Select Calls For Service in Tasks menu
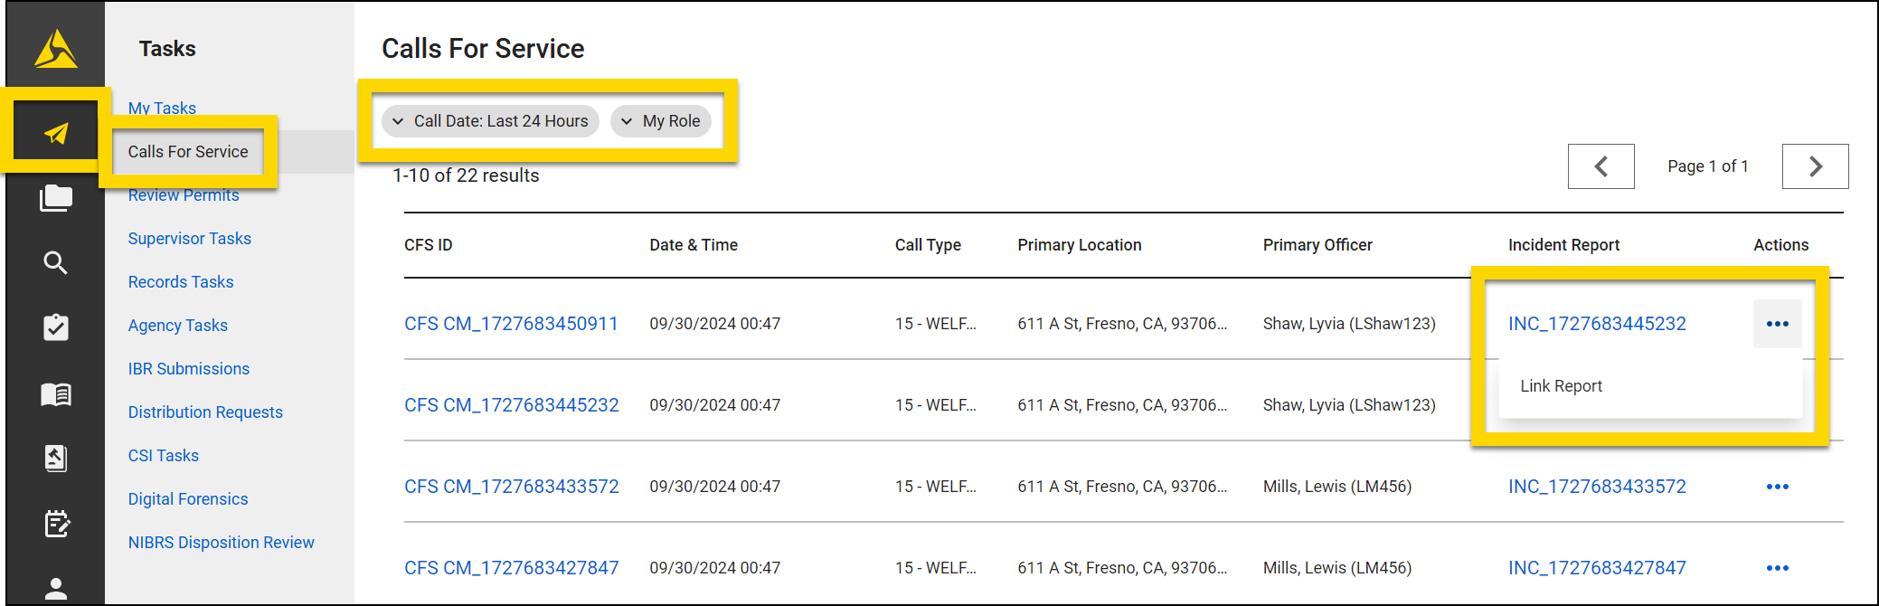 (x=188, y=152)
